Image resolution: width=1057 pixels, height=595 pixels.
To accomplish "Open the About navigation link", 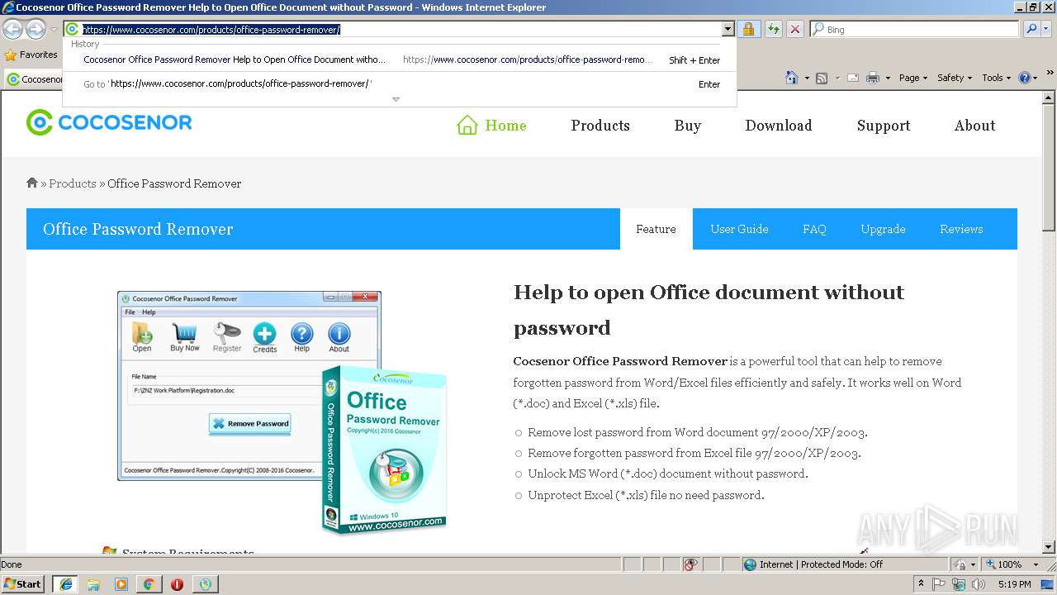I will coord(974,126).
